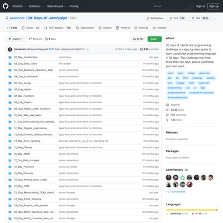This screenshot has height=223, width=223.
Task: Open the Projects tab
Action: pos(123,28)
